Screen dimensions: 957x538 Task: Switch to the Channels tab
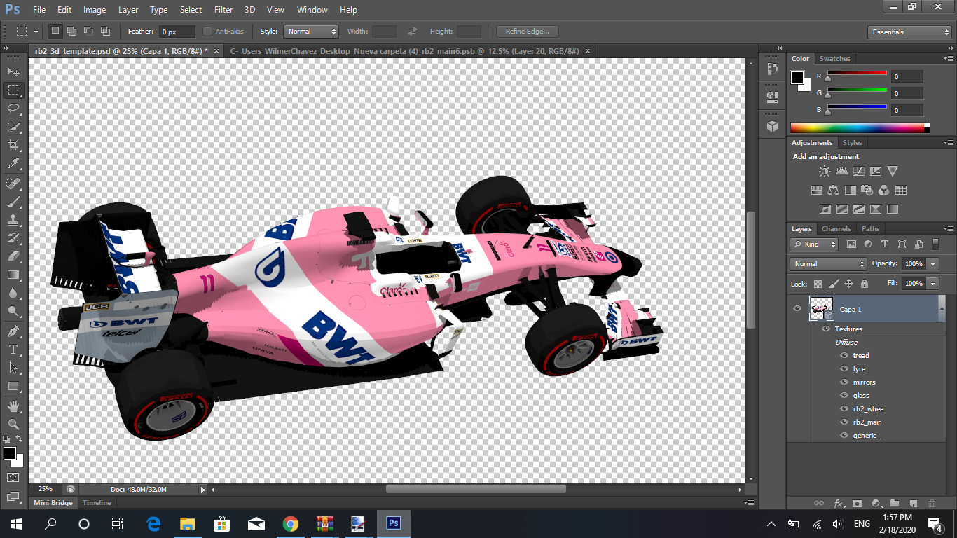pos(836,229)
